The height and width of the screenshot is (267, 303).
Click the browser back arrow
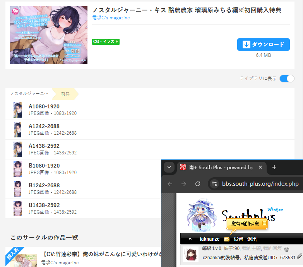click(170, 184)
